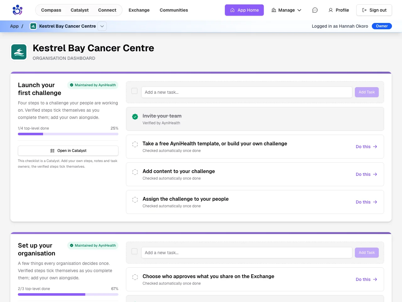Open the chat messages icon

315,10
